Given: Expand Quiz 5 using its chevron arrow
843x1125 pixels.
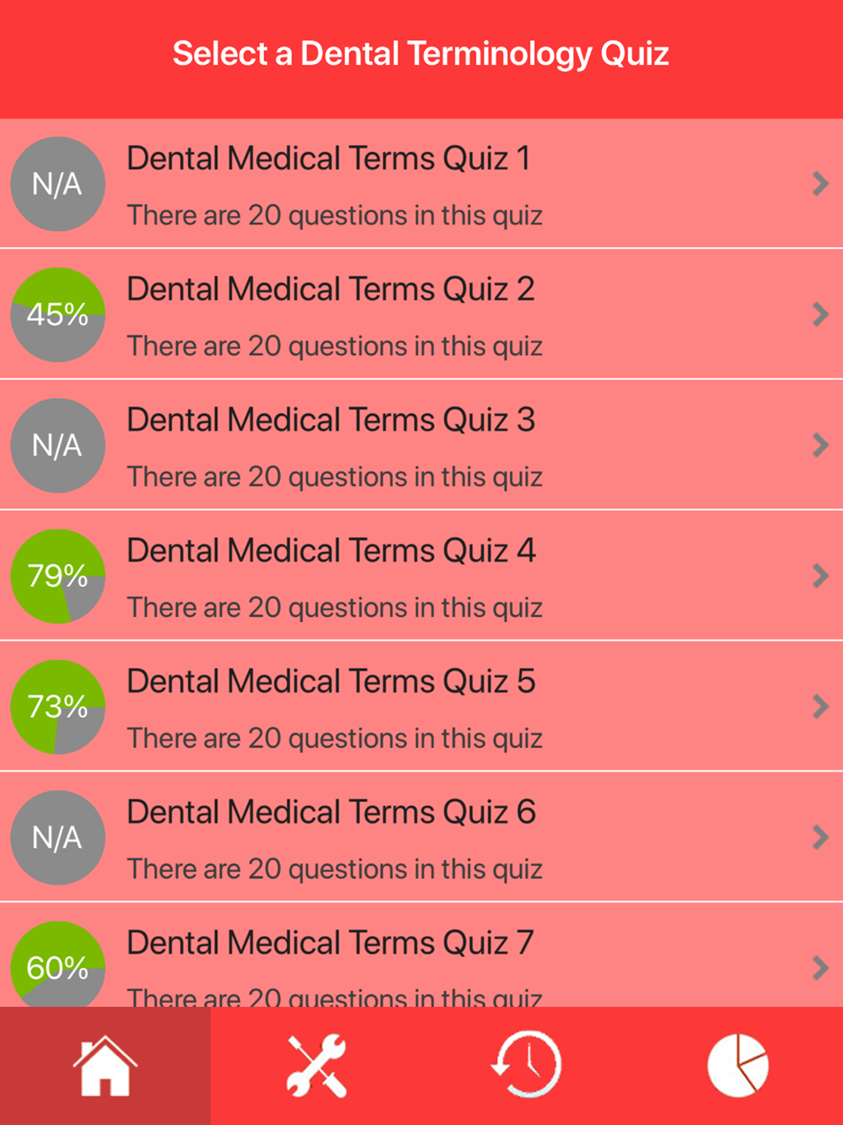Looking at the screenshot, I should coord(820,707).
